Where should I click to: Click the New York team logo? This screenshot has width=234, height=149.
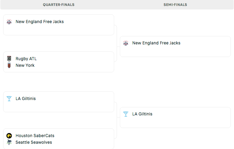[9, 65]
